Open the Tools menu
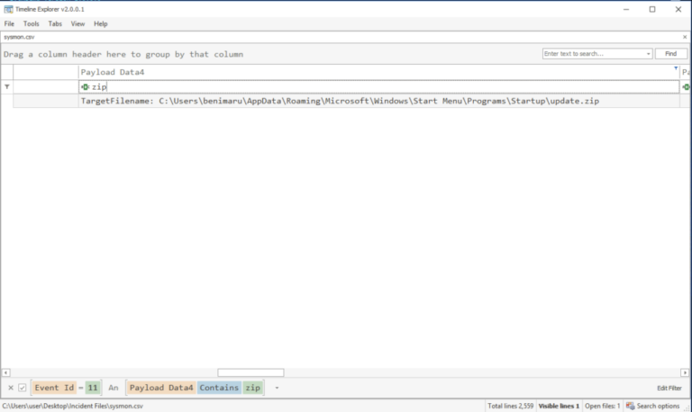This screenshot has width=692, height=412. click(x=32, y=23)
